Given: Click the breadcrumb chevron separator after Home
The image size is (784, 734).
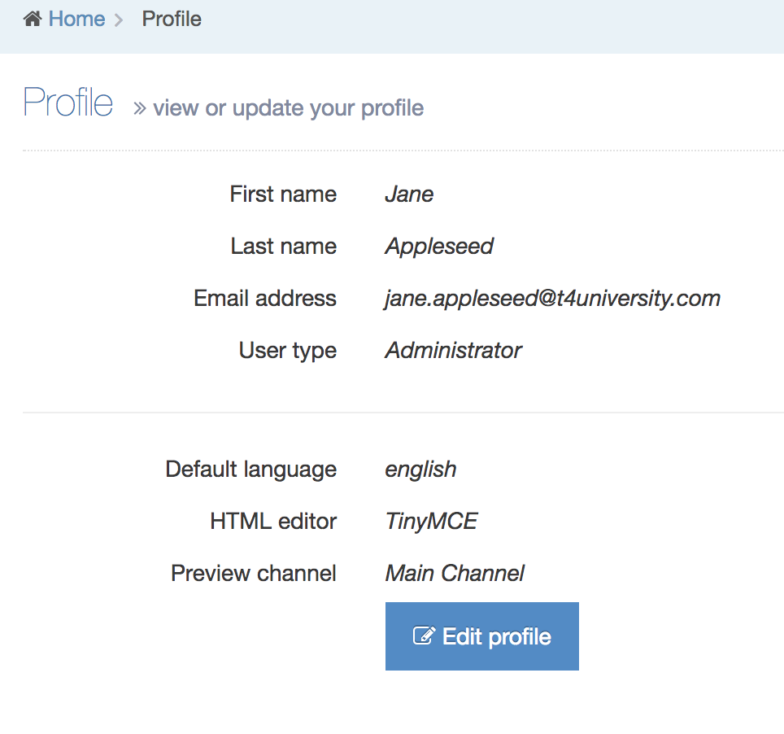Looking at the screenshot, I should (119, 20).
